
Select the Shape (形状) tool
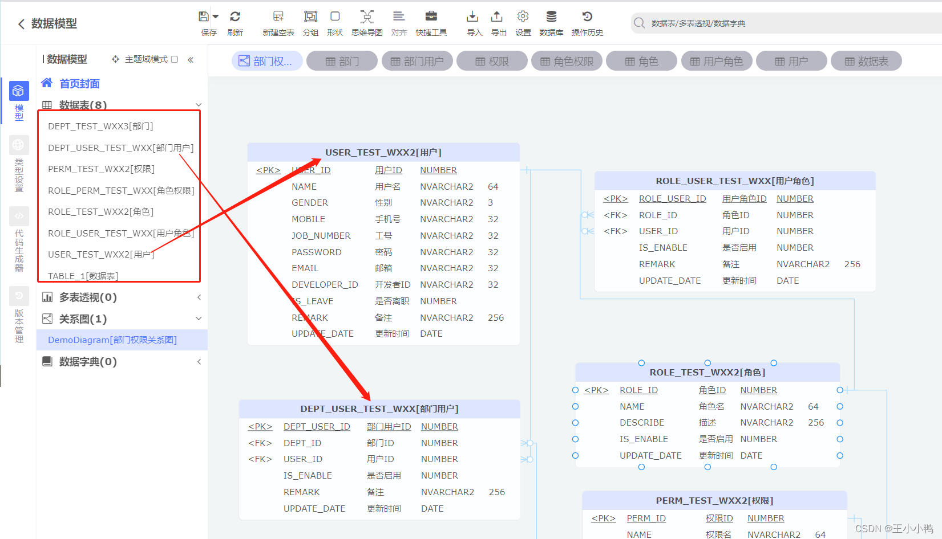335,17
